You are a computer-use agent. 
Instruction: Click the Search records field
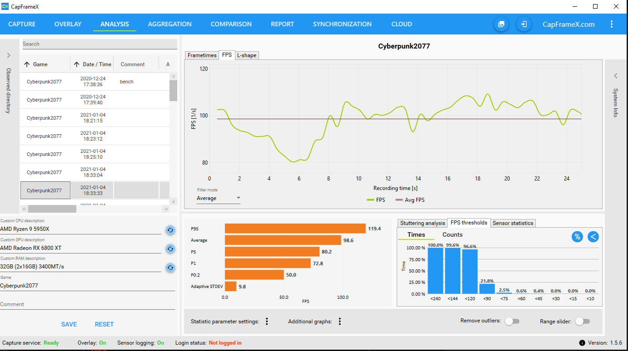point(100,44)
